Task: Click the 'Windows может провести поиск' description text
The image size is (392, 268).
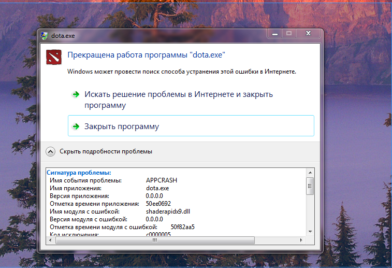Action: tap(182, 72)
